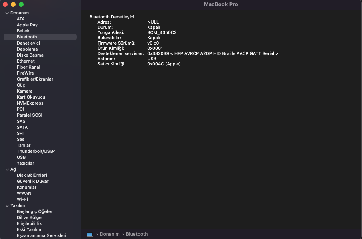Viewport: 362px width, 239px height.
Task: Click the v0 c0 firmware value
Action: pyautogui.click(x=153, y=43)
